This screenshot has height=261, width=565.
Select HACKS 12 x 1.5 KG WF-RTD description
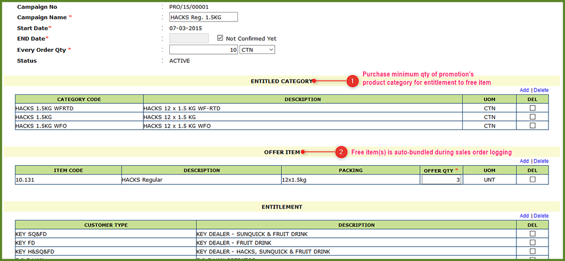point(303,108)
